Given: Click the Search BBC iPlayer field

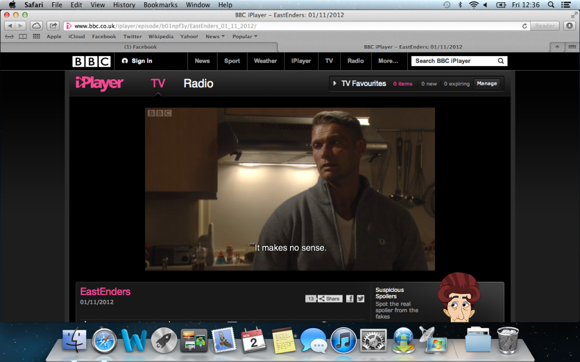Looking at the screenshot, I should (453, 61).
